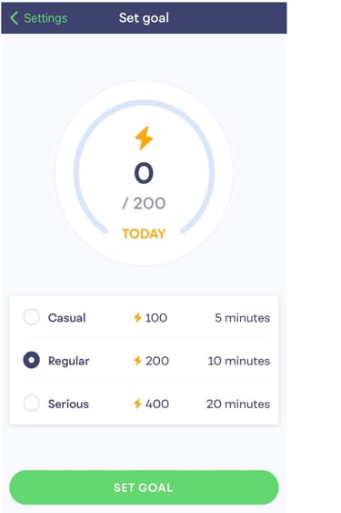This screenshot has width=341, height=513.
Task: Click the Set goal header title
Action: point(144,18)
